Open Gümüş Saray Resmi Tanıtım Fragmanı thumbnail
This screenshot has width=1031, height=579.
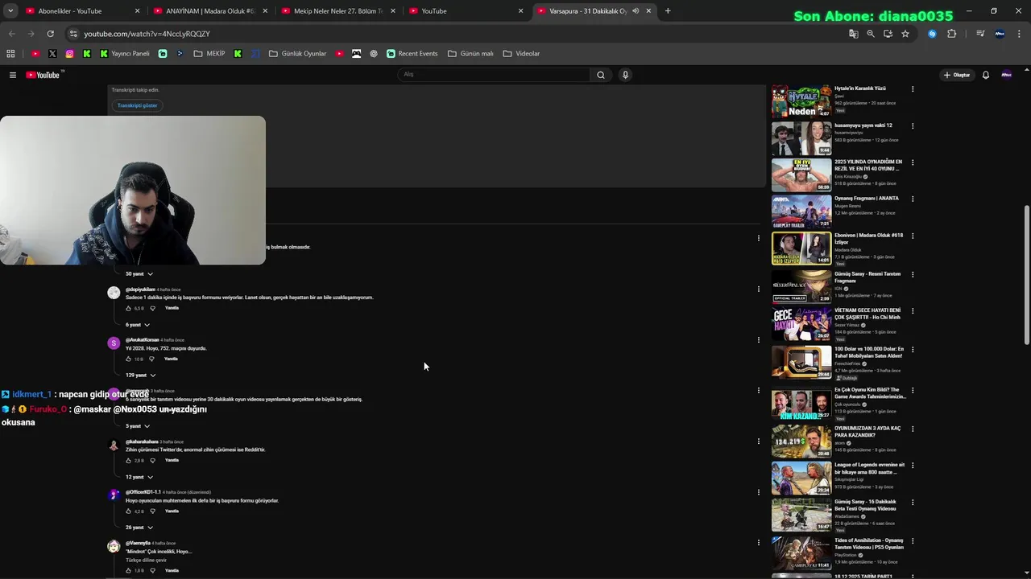[x=801, y=285]
